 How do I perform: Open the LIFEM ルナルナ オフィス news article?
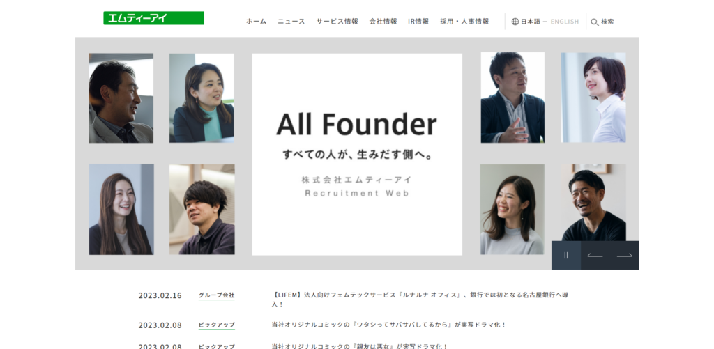[x=420, y=300]
